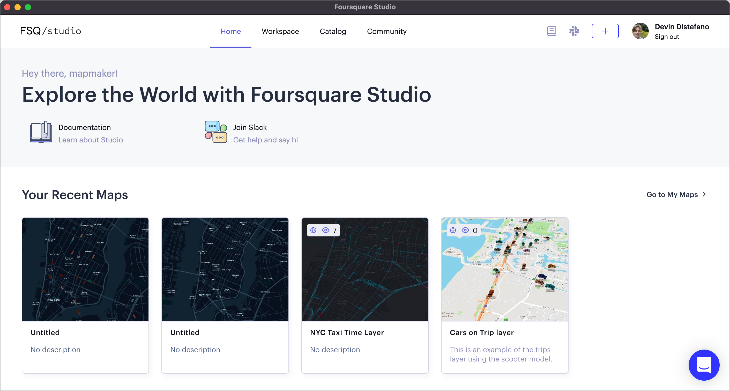Image resolution: width=730 pixels, height=391 pixels.
Task: Select the Community tab
Action: coord(387,31)
